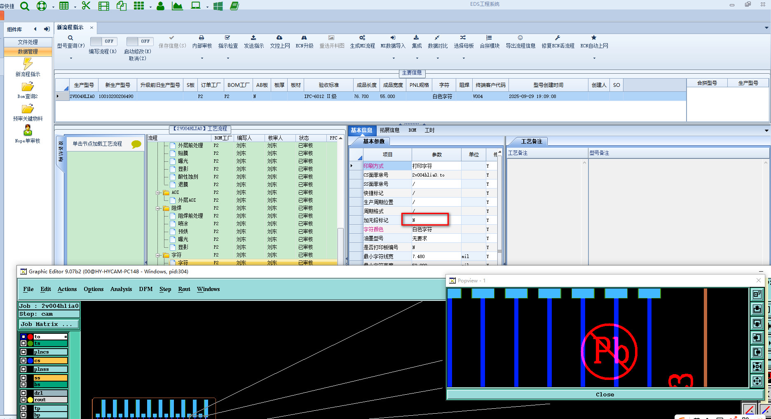
Task: Open Nope单审核 person icon
Action: pyautogui.click(x=28, y=130)
